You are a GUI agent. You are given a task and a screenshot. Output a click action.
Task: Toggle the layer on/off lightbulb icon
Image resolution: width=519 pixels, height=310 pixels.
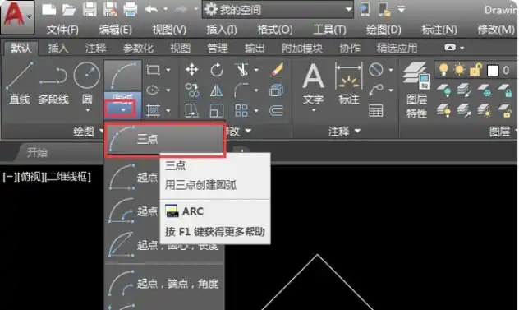(443, 70)
